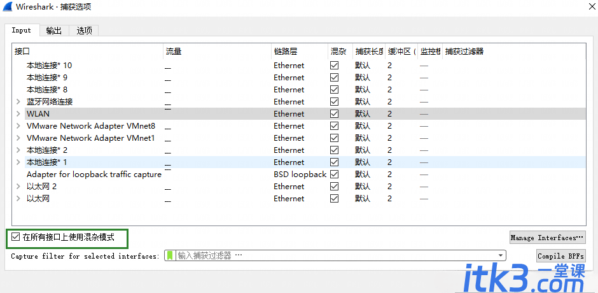Image resolution: width=598 pixels, height=293 pixels.
Task: Switch to the 输出 tab
Action: click(54, 31)
